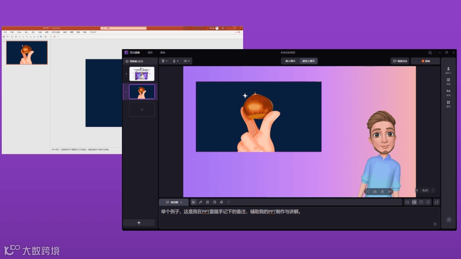Switch to 虚拟人演示 tab
461x259 pixels.
point(308,61)
